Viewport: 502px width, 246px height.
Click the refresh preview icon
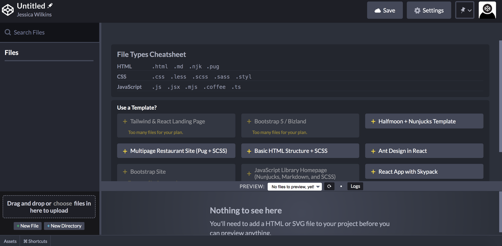pos(329,187)
